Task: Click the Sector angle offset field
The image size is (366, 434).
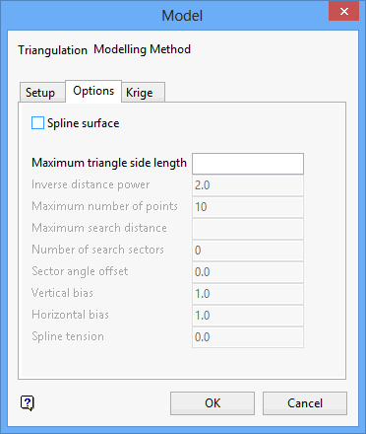Action: (248, 272)
